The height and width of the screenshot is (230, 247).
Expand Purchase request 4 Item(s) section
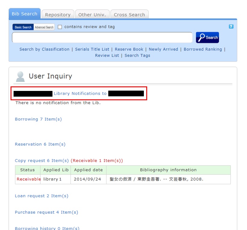click(x=46, y=212)
